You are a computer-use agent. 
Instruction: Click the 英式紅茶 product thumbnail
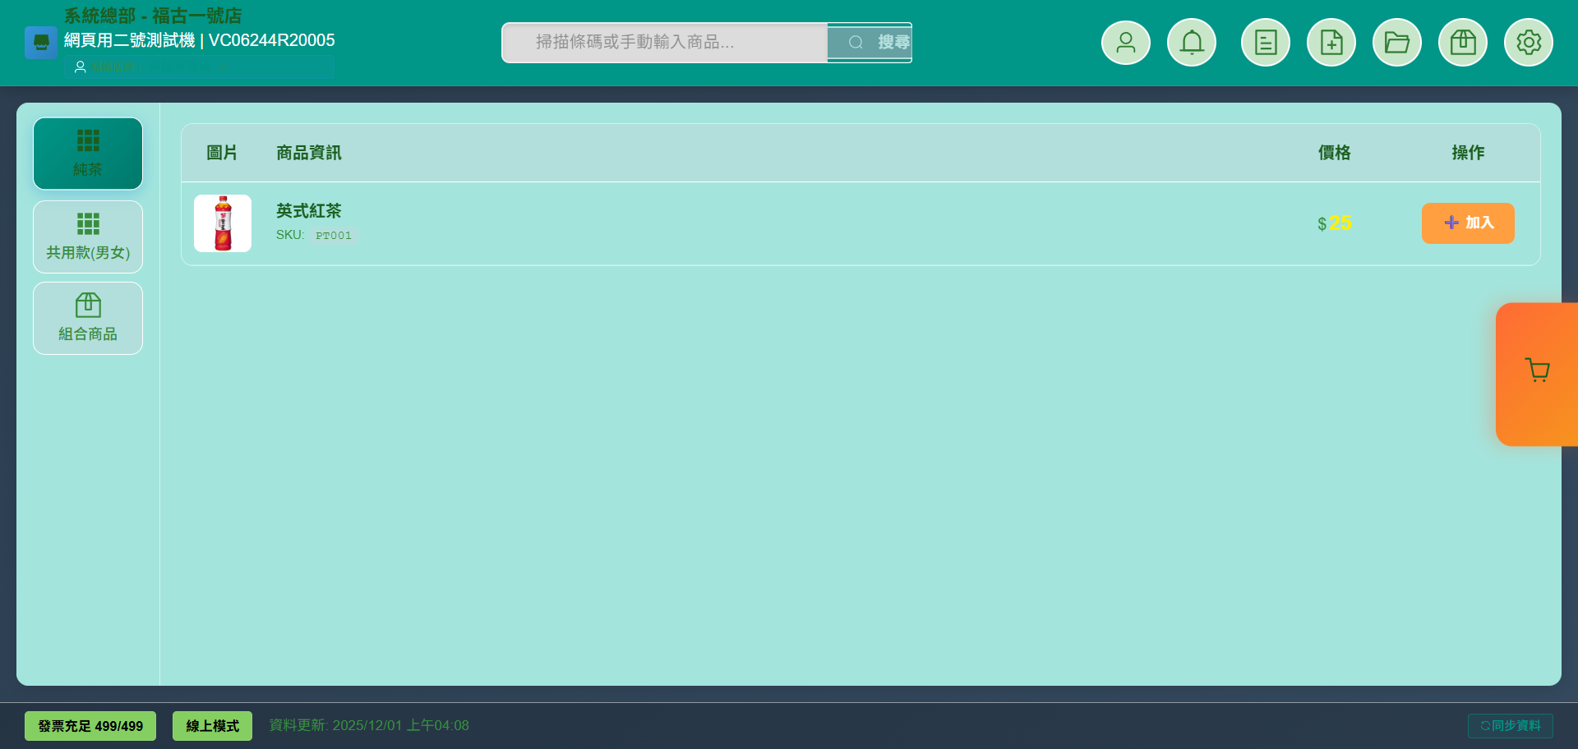[222, 223]
